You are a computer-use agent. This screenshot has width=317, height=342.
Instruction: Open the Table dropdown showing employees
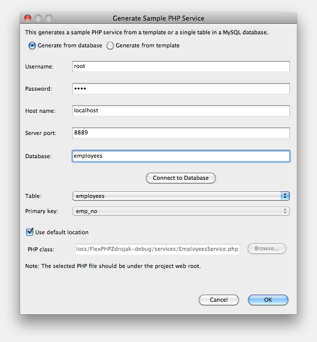(x=181, y=196)
